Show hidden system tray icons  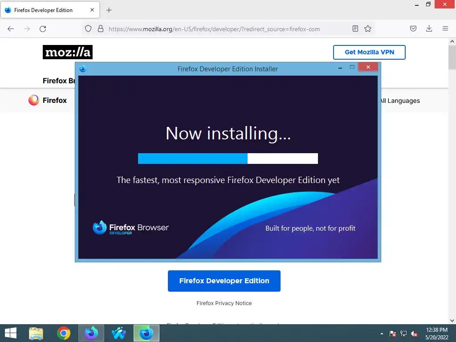tap(382, 334)
